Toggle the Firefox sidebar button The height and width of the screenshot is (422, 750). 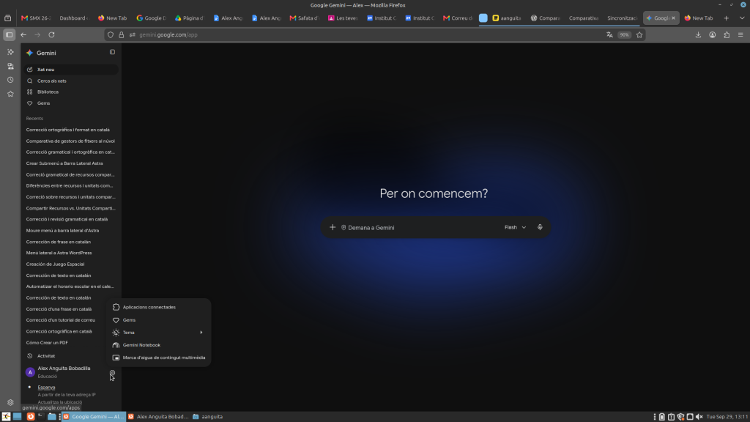[9, 34]
